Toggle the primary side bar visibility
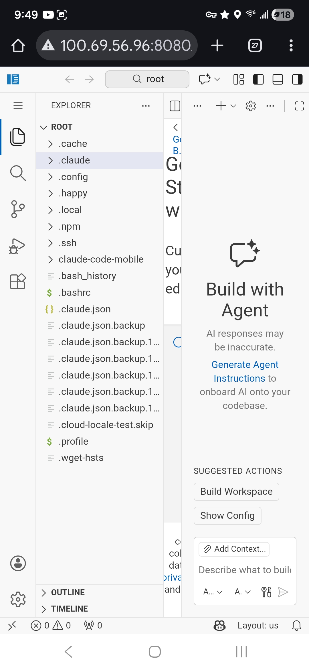 coord(258,79)
